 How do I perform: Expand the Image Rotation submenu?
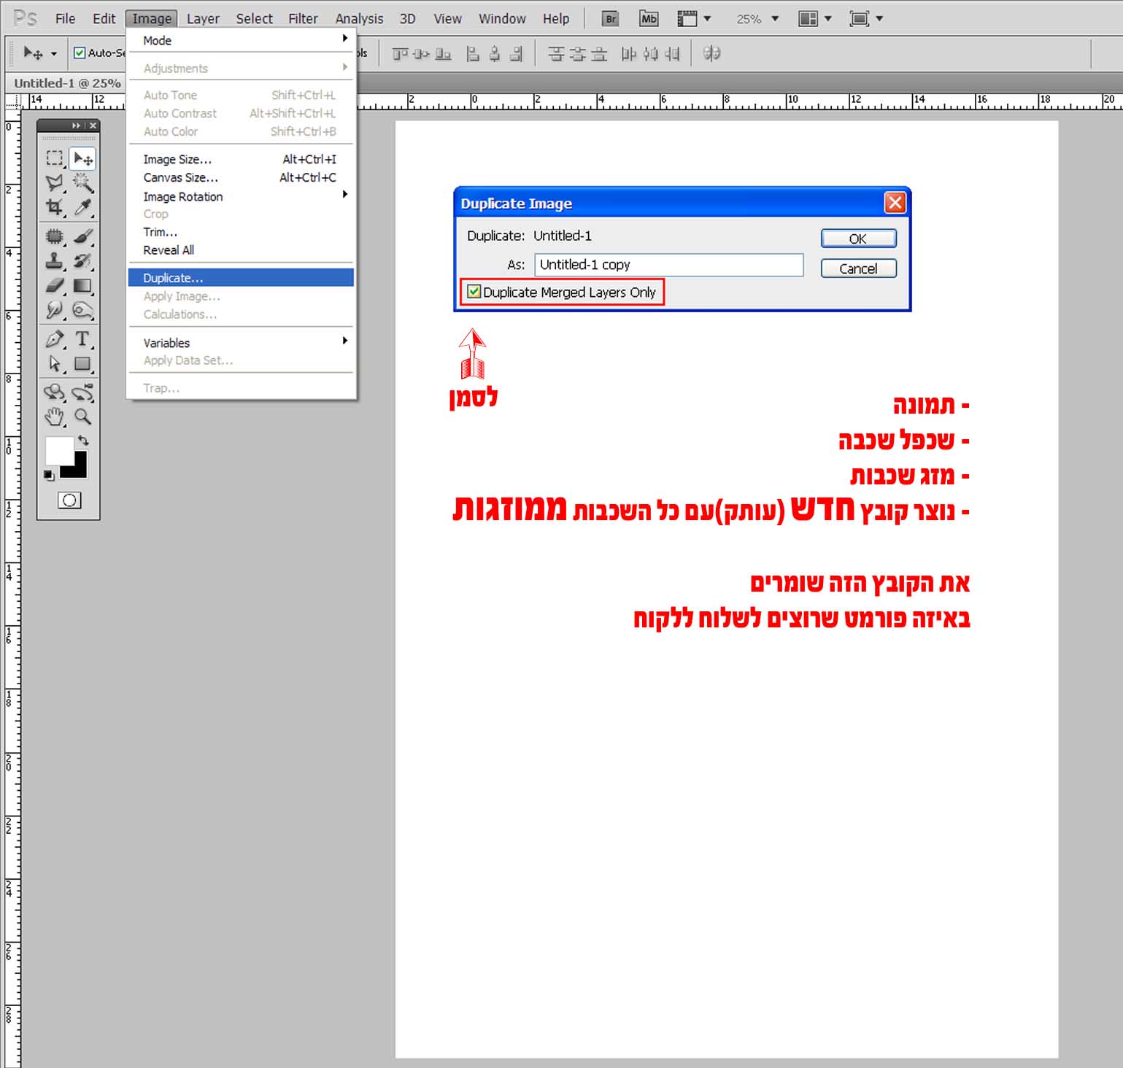[x=241, y=196]
